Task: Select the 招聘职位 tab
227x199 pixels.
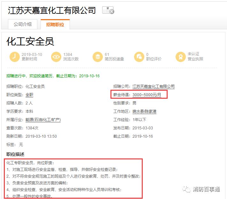Action: click(55, 25)
